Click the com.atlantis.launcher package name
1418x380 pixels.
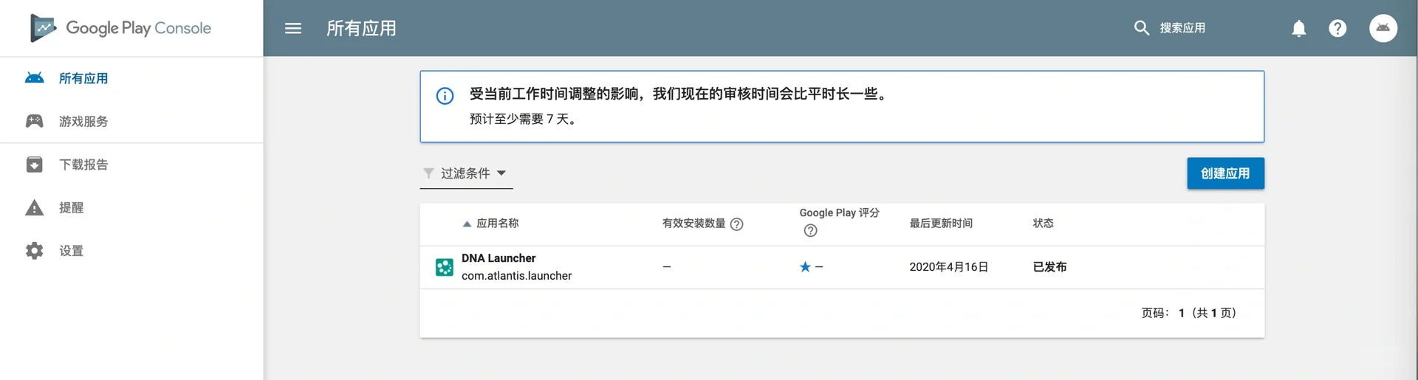coord(516,276)
